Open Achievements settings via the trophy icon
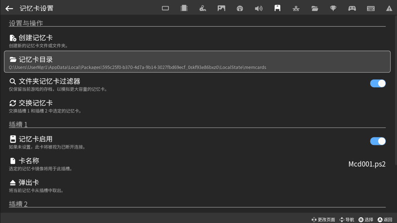The width and height of the screenshot is (397, 223). (x=333, y=9)
